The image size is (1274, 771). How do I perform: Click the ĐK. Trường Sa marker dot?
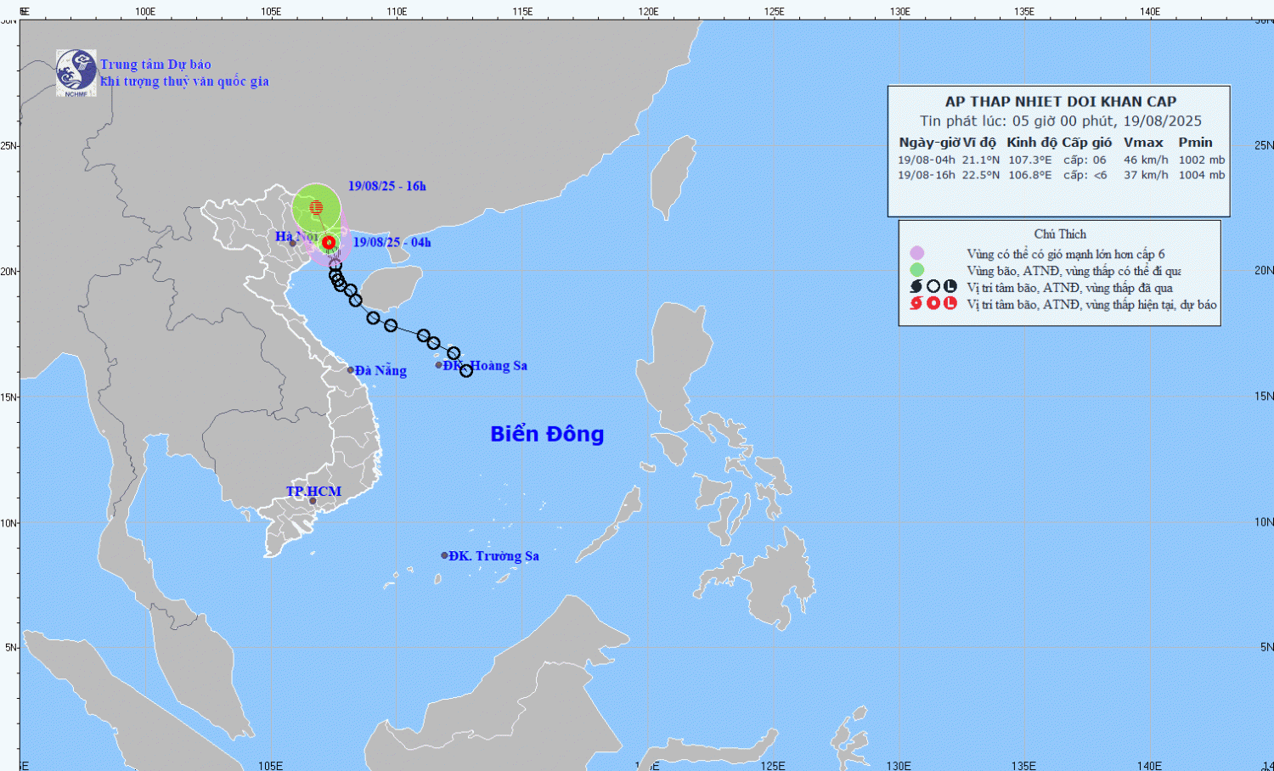coord(444,555)
